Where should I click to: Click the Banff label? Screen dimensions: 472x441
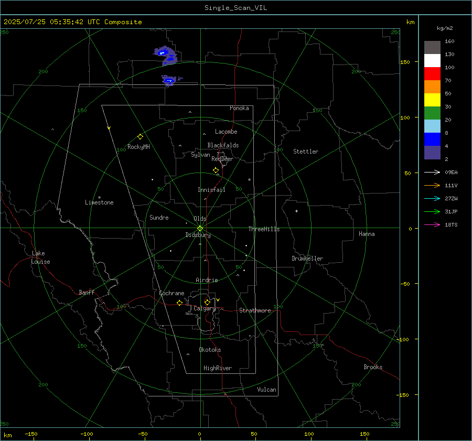[x=87, y=293]
